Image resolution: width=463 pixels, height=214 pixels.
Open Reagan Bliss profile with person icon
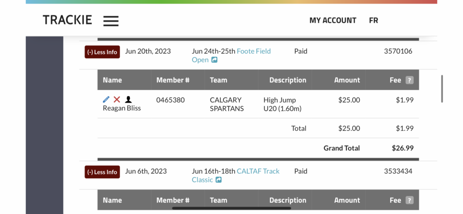pyautogui.click(x=128, y=100)
